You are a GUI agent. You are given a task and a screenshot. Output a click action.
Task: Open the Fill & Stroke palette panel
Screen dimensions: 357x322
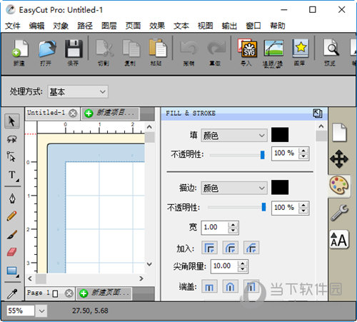pyautogui.click(x=339, y=185)
